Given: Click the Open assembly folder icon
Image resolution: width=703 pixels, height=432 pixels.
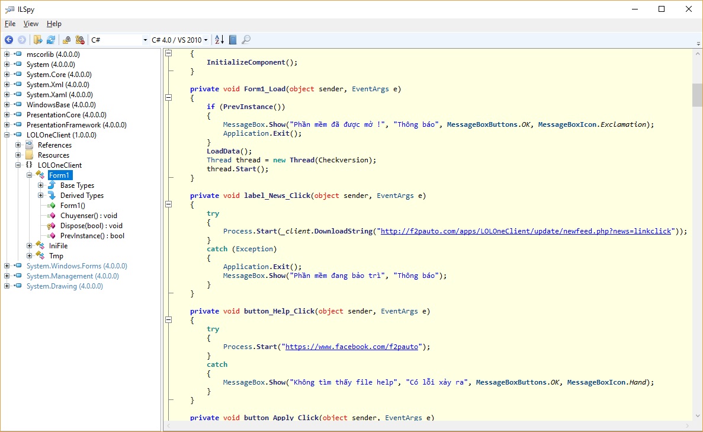Looking at the screenshot, I should pyautogui.click(x=38, y=40).
